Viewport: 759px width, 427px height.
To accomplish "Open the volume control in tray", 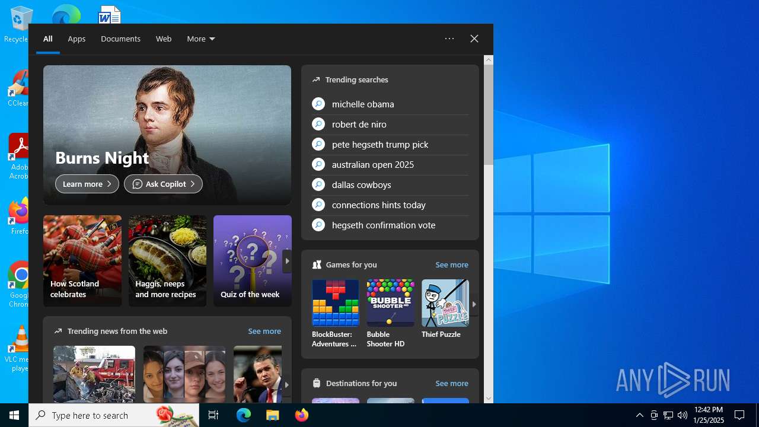I will (682, 415).
